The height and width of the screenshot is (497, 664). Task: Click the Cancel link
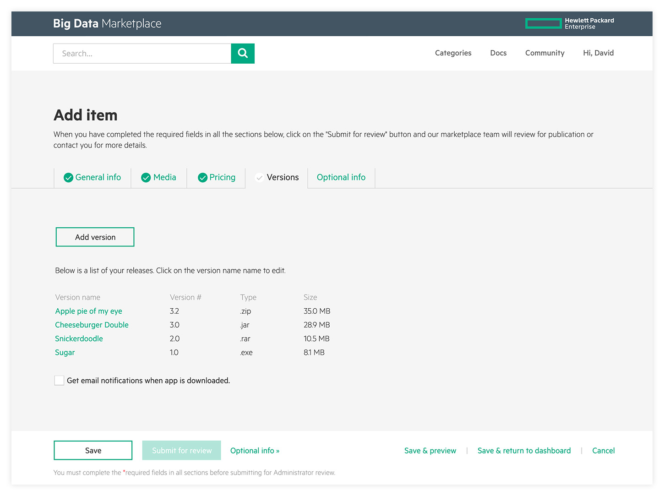pyautogui.click(x=603, y=451)
